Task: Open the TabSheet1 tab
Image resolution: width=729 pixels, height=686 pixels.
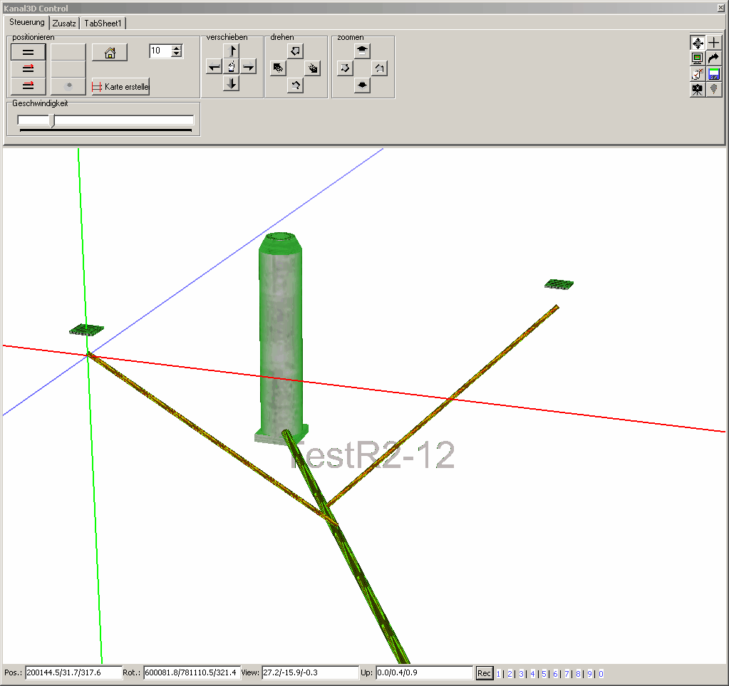Action: [x=102, y=23]
